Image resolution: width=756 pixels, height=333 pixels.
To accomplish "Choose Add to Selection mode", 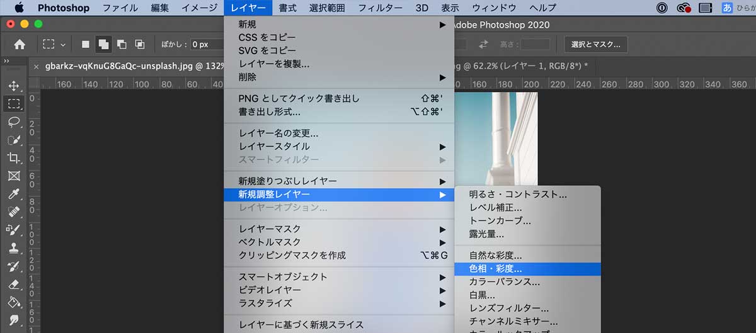I will [103, 44].
